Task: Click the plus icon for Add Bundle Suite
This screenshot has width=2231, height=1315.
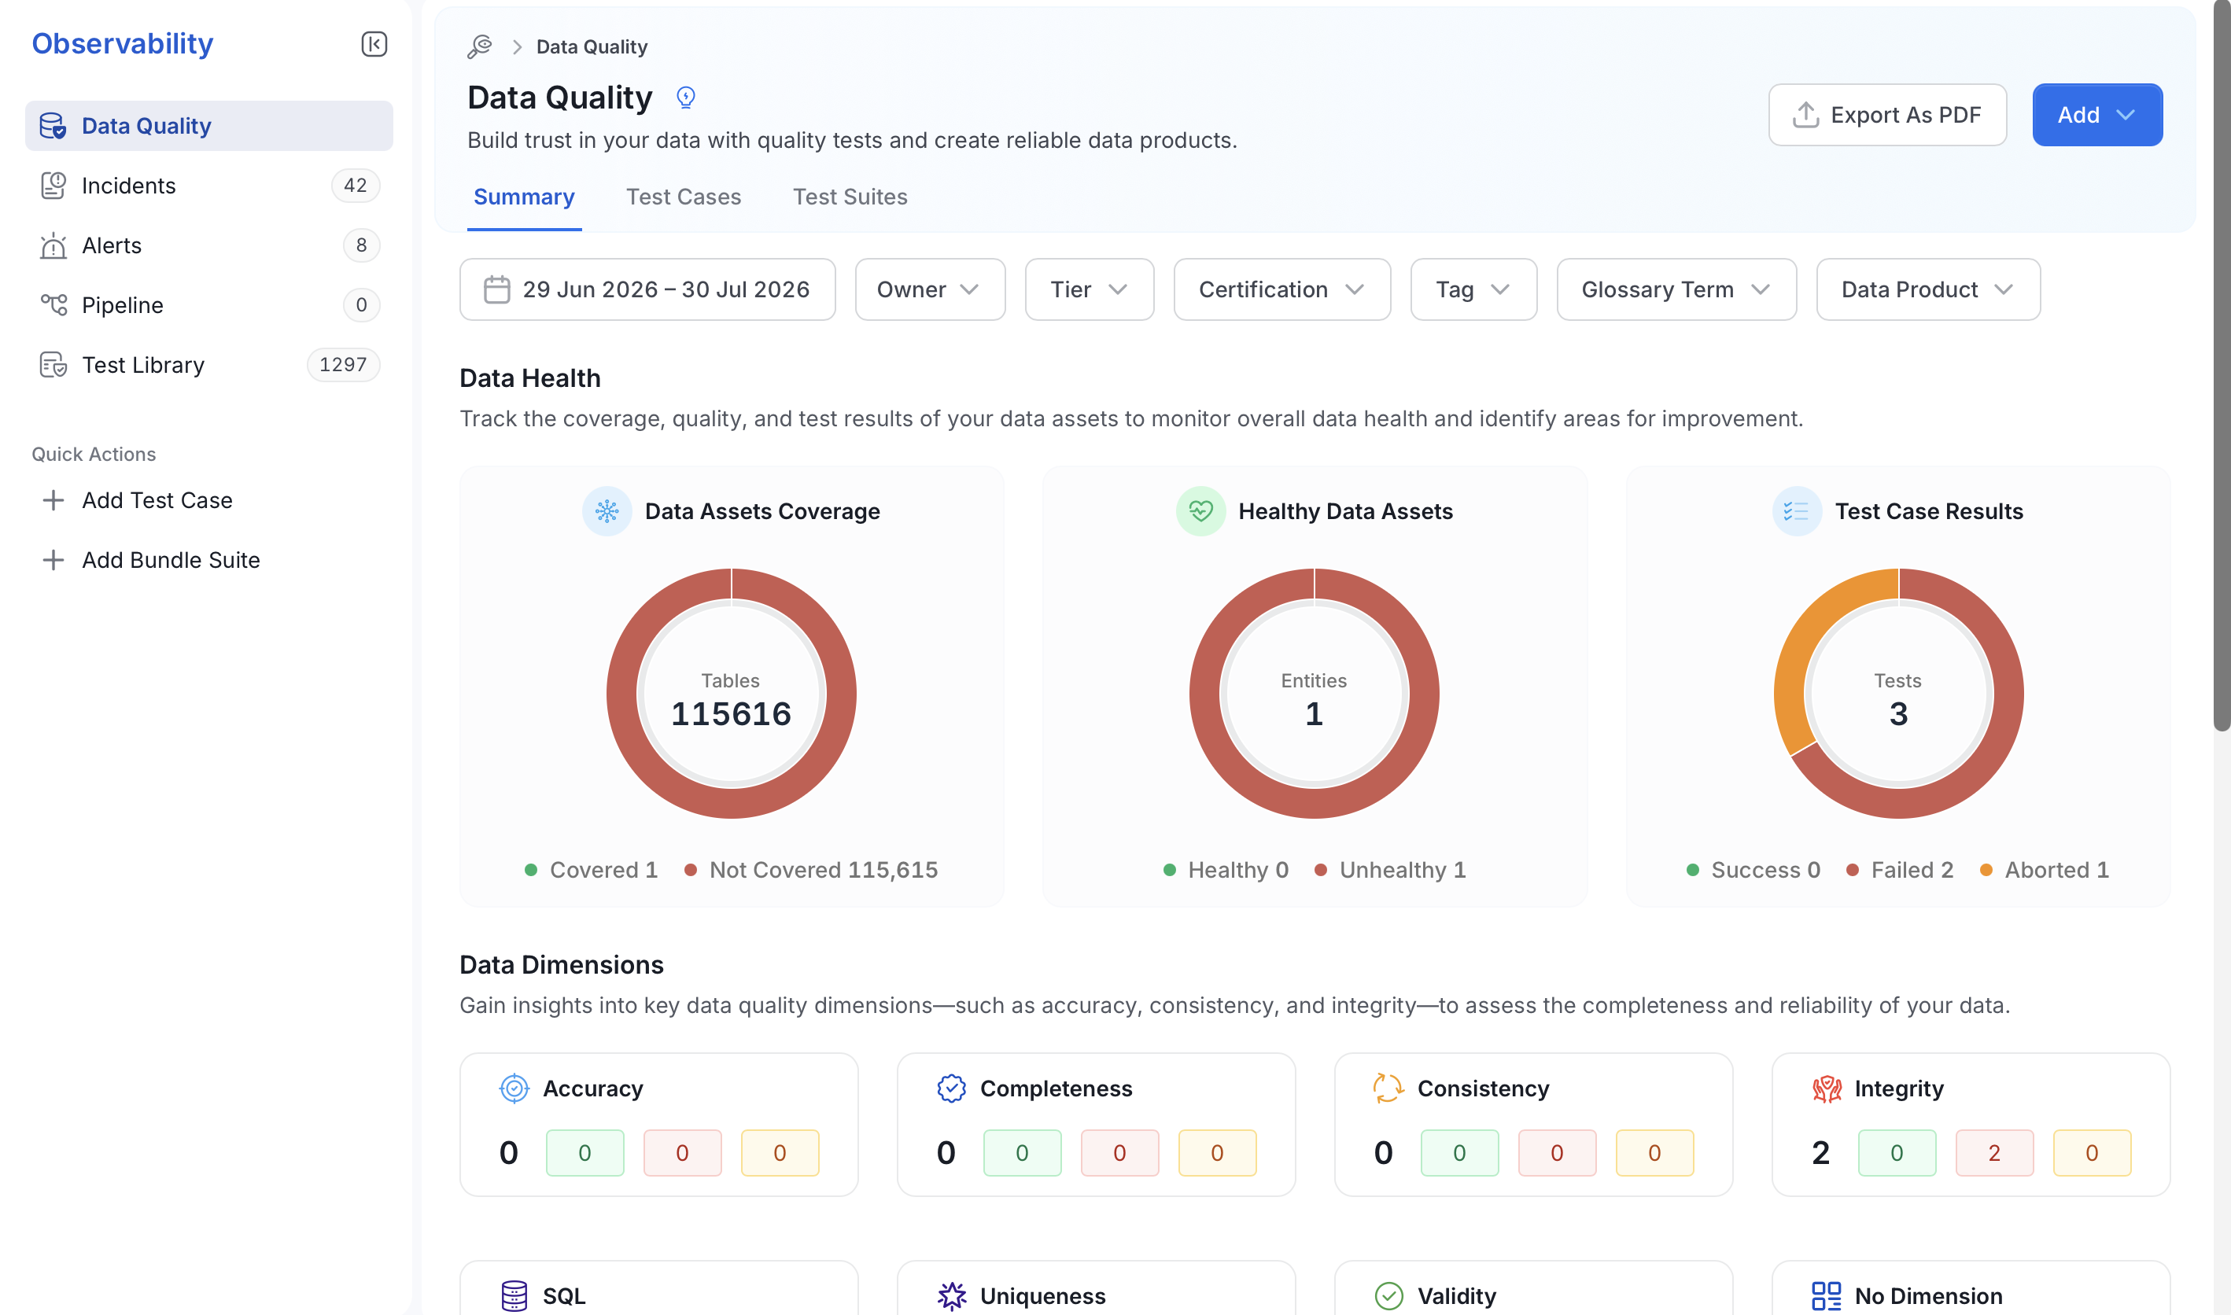Action: click(x=53, y=560)
